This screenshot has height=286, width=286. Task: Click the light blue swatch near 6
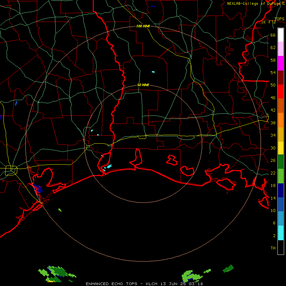tap(281, 218)
